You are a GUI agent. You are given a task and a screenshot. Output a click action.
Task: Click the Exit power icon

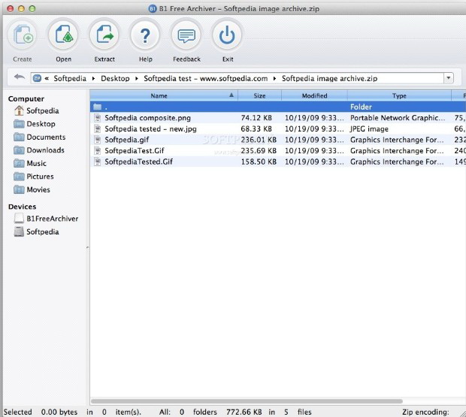[227, 35]
